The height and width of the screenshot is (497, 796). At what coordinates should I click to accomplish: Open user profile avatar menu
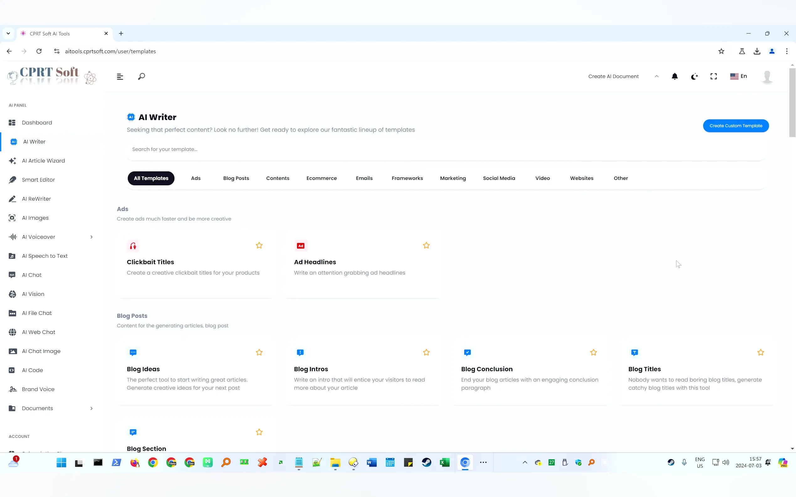click(767, 77)
